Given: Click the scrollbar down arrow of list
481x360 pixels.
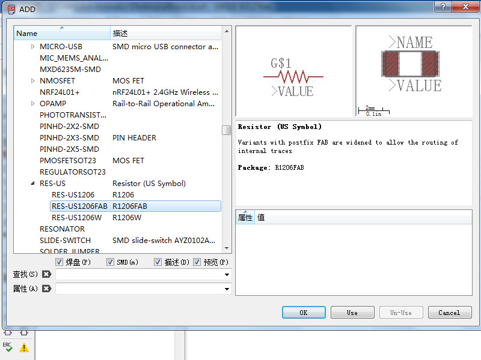Looking at the screenshot, I should coord(227,248).
